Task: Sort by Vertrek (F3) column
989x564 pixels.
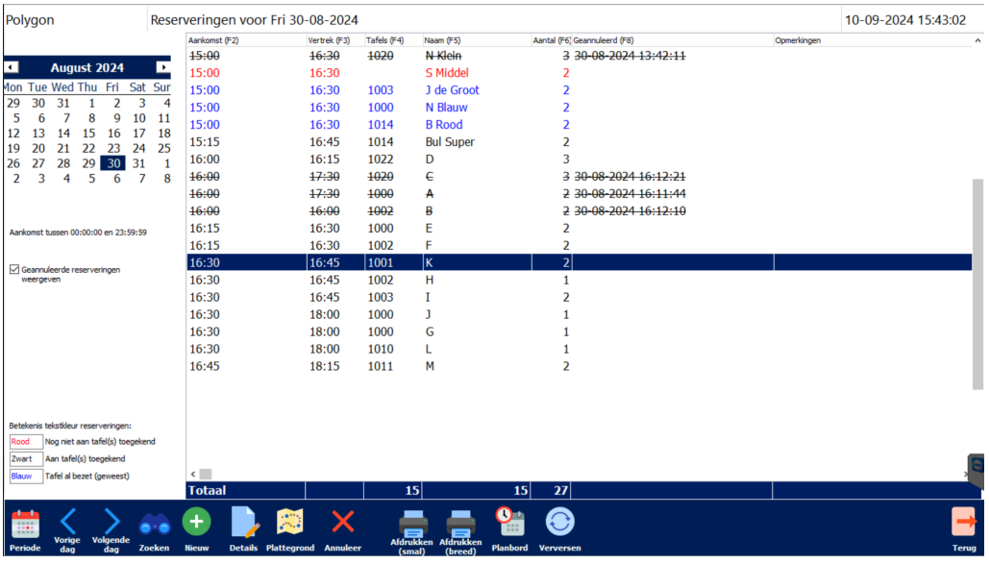Action: (334, 40)
